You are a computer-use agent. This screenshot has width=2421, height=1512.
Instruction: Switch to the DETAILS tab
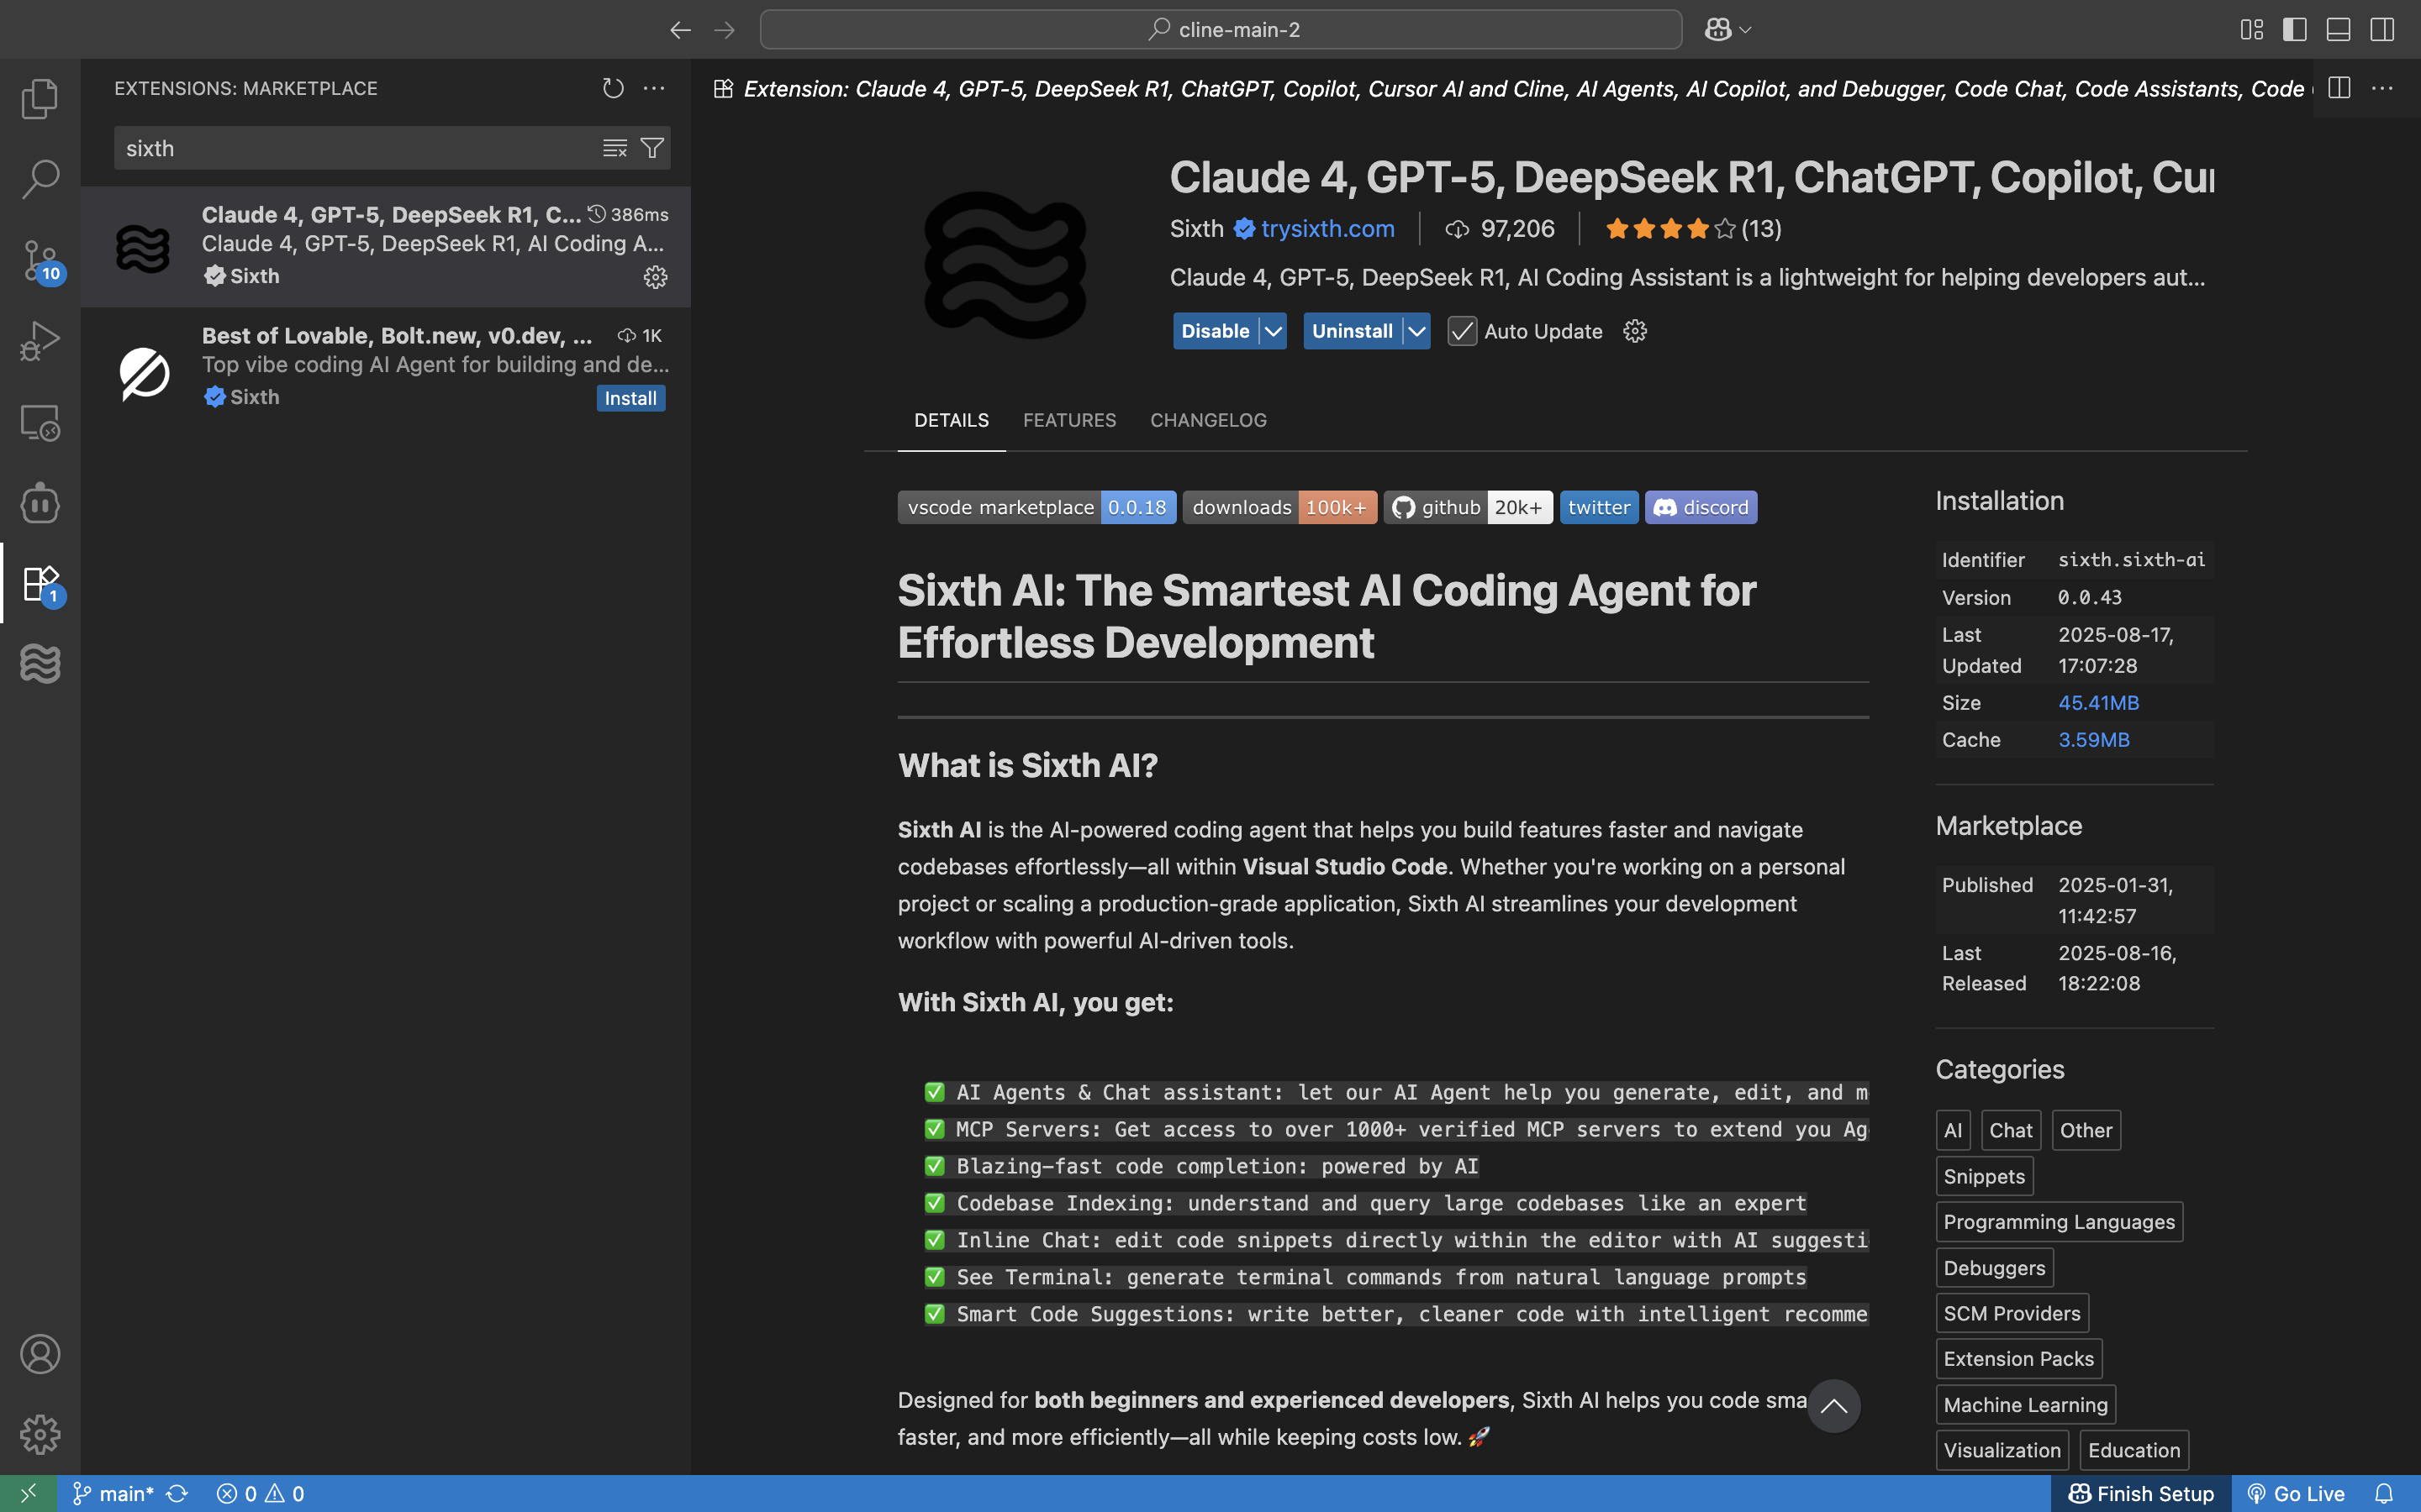point(952,420)
